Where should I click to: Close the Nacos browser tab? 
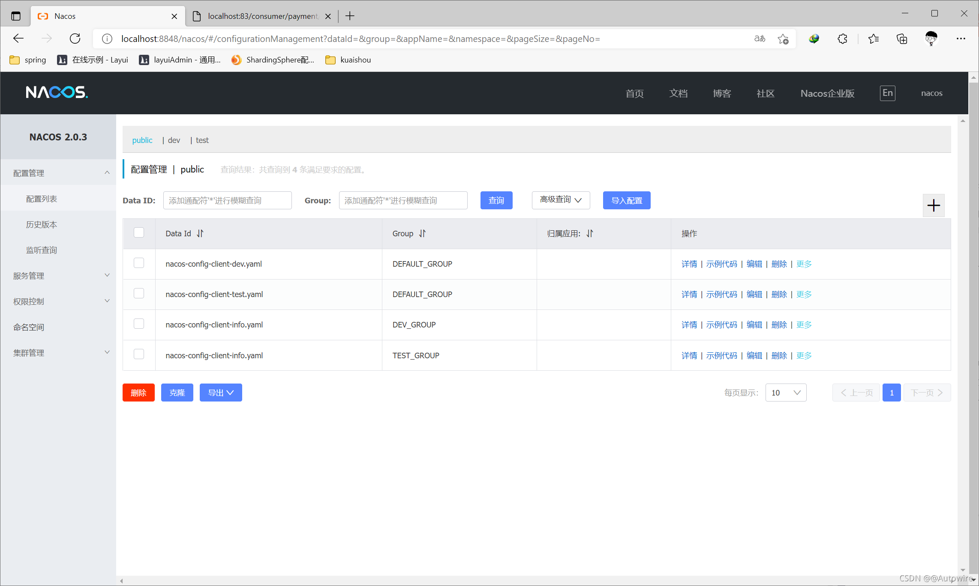pyautogui.click(x=174, y=16)
